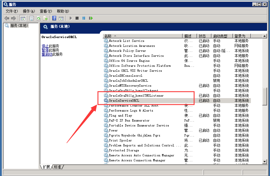This screenshot has width=270, height=176.
Task: Click the gear icon beside OracleJobSchedulerORCL
Action: 106,81
